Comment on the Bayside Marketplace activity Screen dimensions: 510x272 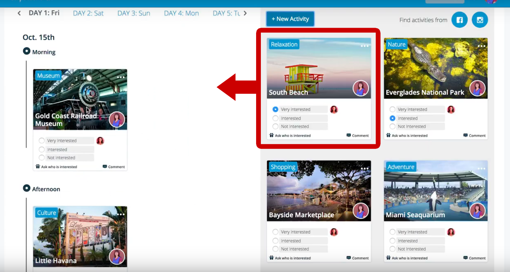(358, 258)
